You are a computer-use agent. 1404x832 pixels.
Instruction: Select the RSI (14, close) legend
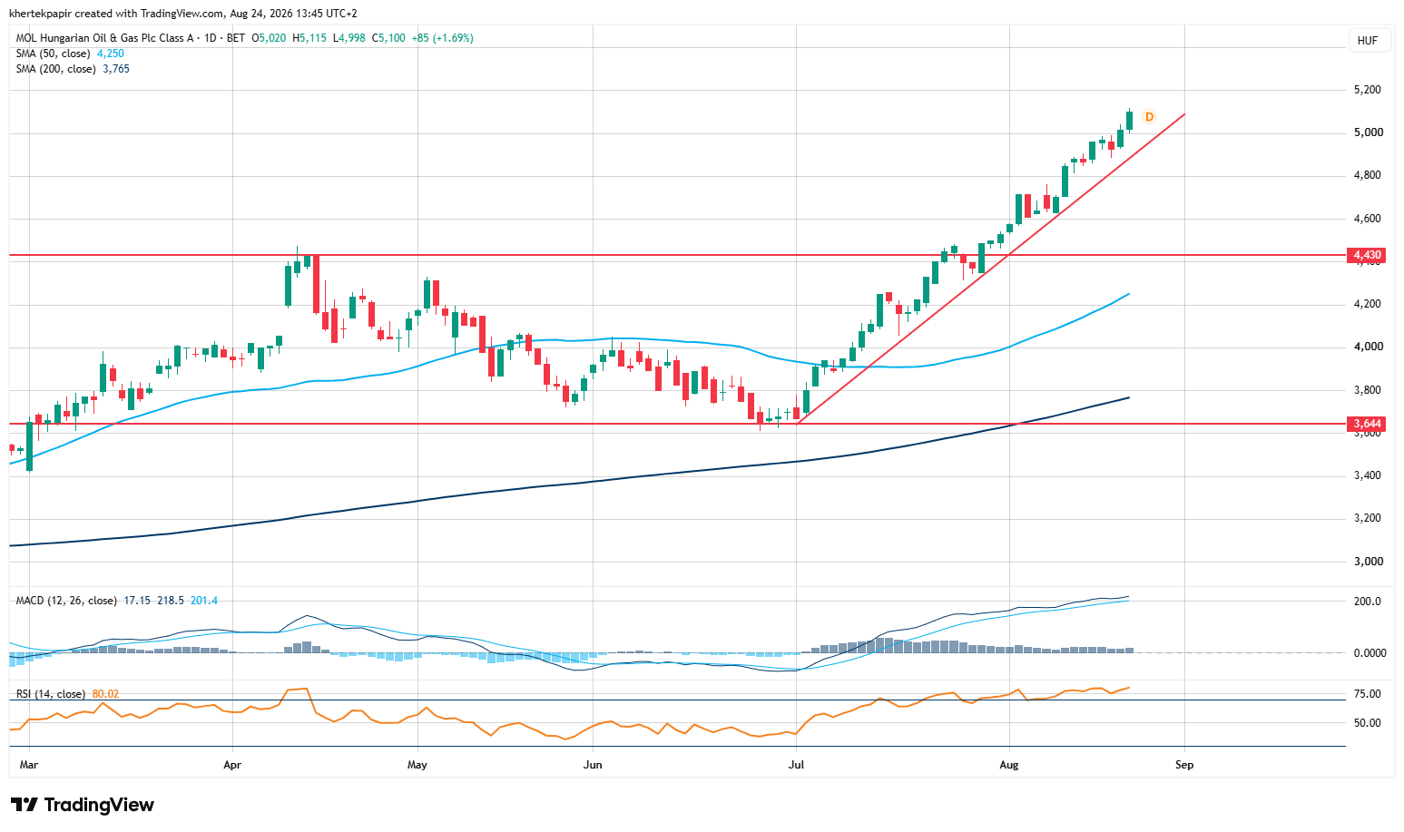coord(51,694)
